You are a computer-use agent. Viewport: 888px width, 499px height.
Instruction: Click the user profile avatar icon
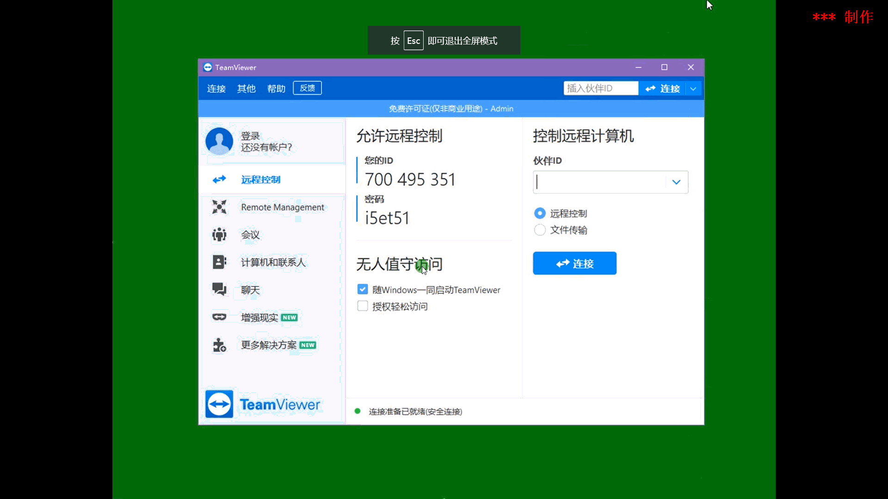[x=219, y=141]
